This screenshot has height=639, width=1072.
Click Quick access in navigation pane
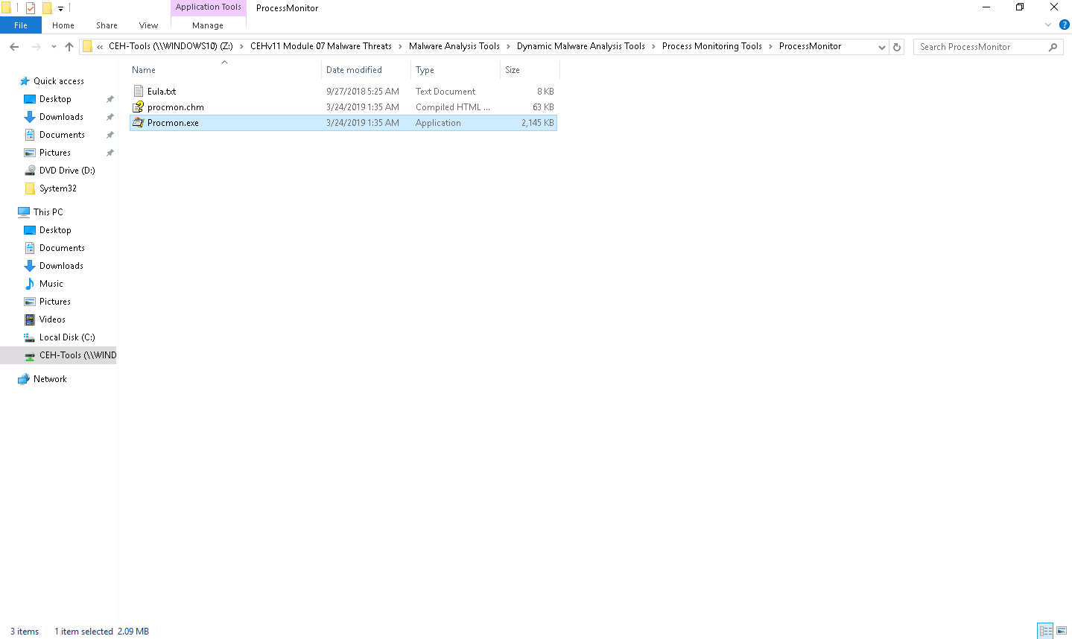(59, 81)
